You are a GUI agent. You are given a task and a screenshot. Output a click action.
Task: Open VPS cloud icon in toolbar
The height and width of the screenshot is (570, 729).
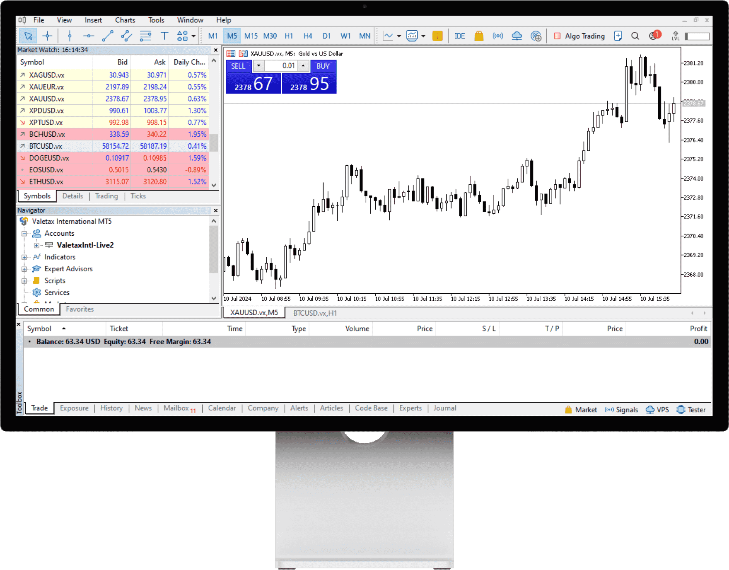point(517,36)
